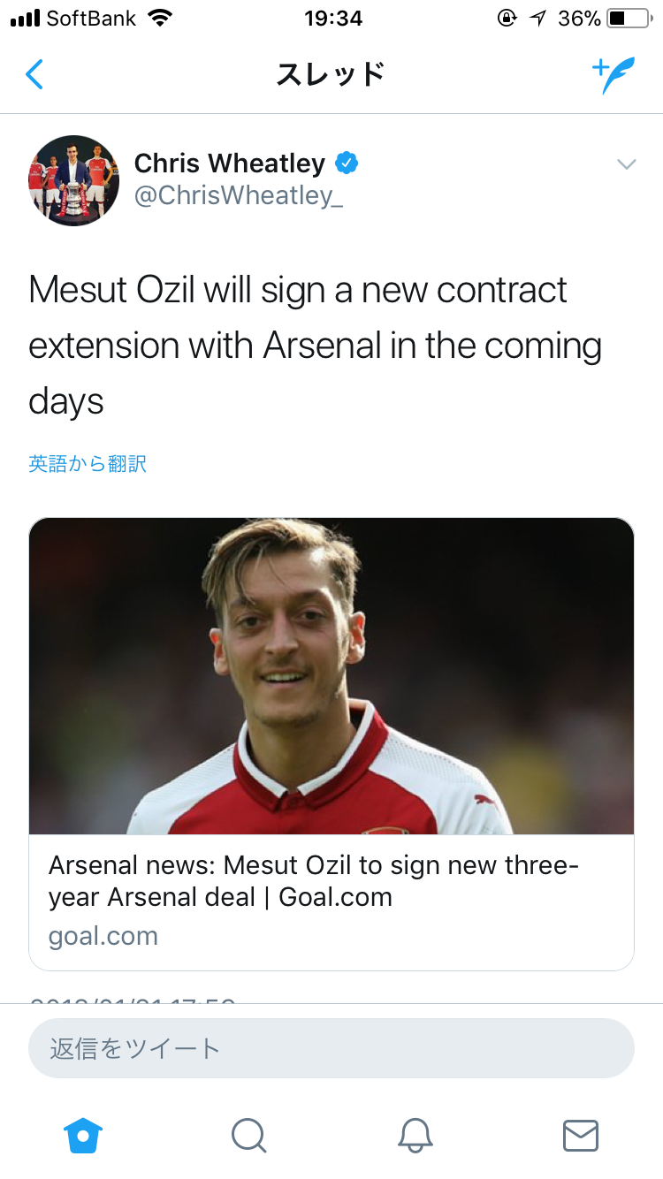
Task: Tap the 返信をツイート reply field
Action: coord(331,1048)
